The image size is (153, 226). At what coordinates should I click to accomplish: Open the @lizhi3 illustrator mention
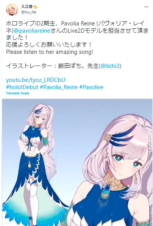coord(110,66)
